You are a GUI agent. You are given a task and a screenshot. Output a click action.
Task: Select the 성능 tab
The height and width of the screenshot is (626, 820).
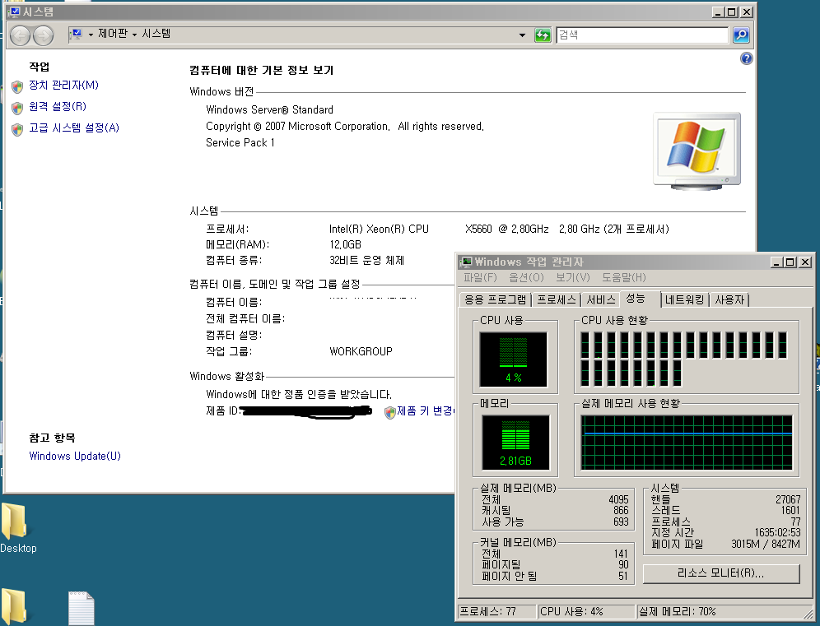pos(640,299)
